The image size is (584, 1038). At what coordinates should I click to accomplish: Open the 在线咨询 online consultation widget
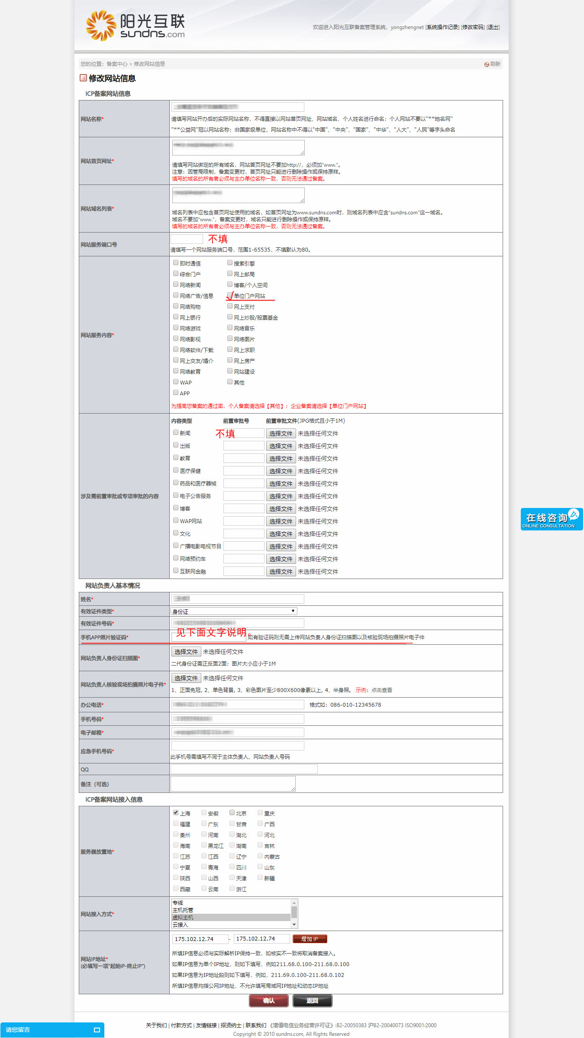pyautogui.click(x=552, y=519)
